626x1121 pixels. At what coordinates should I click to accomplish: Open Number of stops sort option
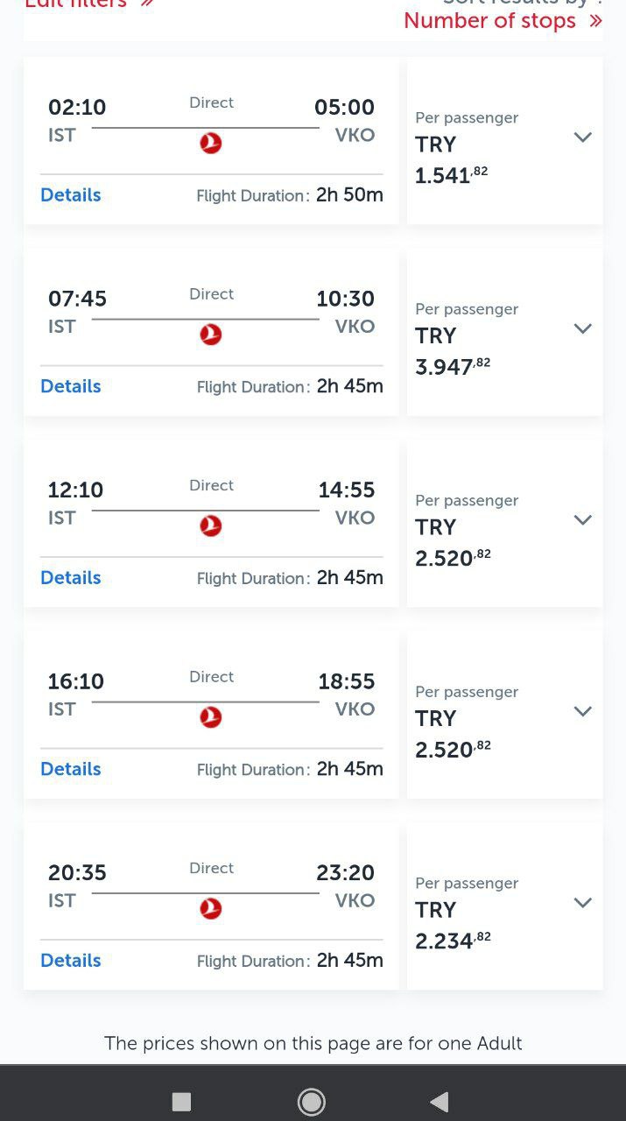pos(503,21)
